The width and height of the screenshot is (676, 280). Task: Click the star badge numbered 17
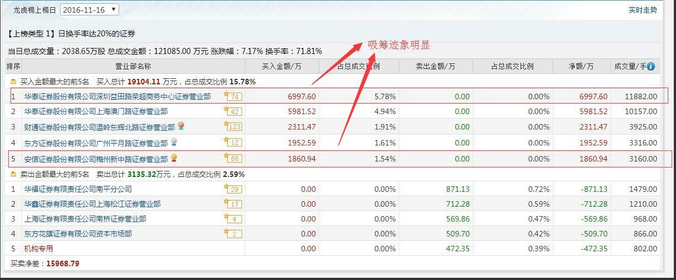pos(233,204)
